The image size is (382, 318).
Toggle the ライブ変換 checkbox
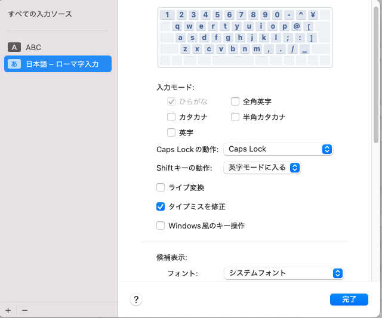(x=160, y=187)
